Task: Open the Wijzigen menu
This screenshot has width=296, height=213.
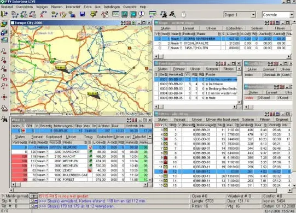Action: 42,7
